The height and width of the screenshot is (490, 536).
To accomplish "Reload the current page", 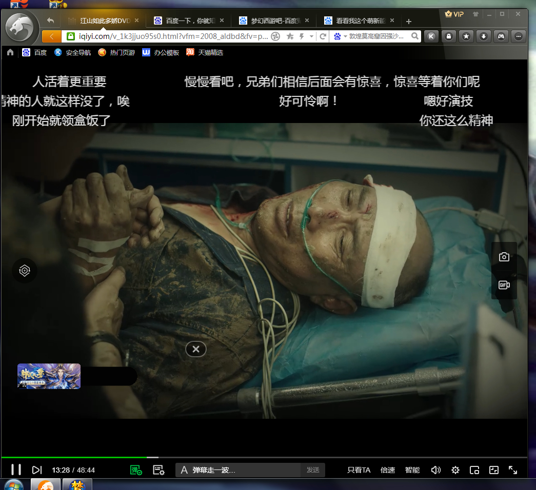I will [323, 36].
